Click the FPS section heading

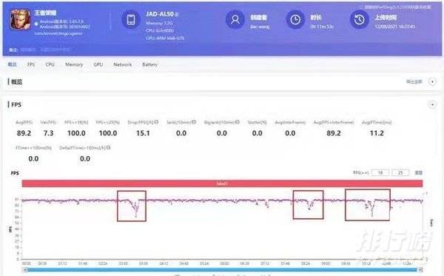click(x=16, y=105)
